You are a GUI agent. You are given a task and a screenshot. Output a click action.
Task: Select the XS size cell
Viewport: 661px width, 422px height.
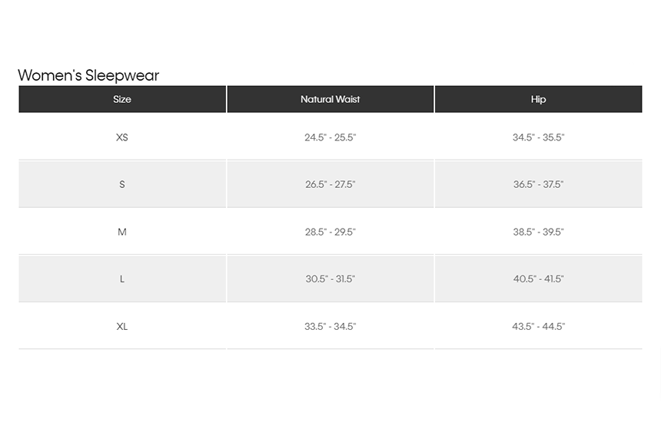click(122, 137)
